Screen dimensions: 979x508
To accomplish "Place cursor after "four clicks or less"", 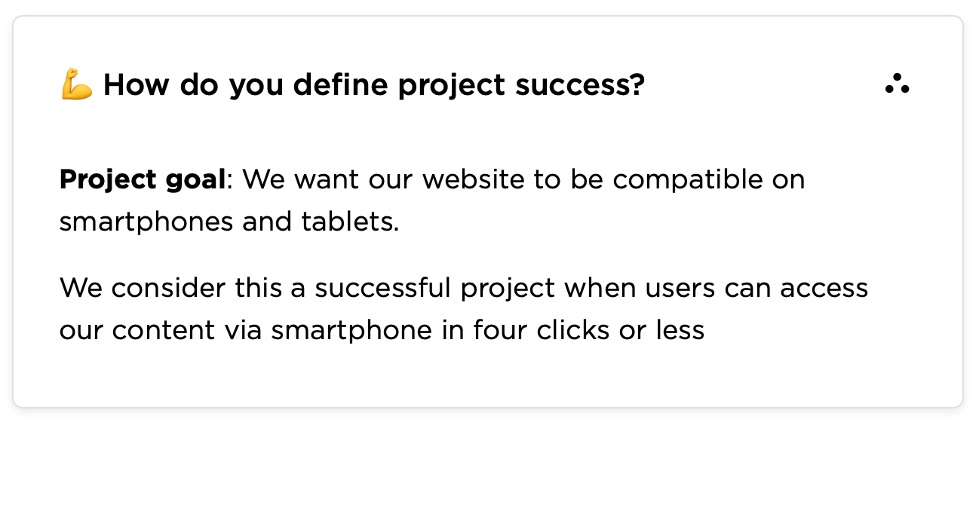I will (x=705, y=331).
